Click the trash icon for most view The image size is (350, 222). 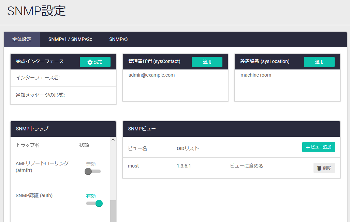(319, 168)
